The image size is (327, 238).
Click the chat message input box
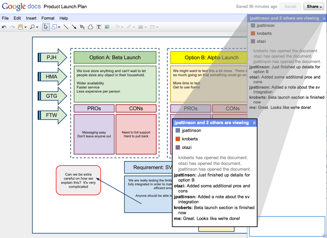coord(287,226)
